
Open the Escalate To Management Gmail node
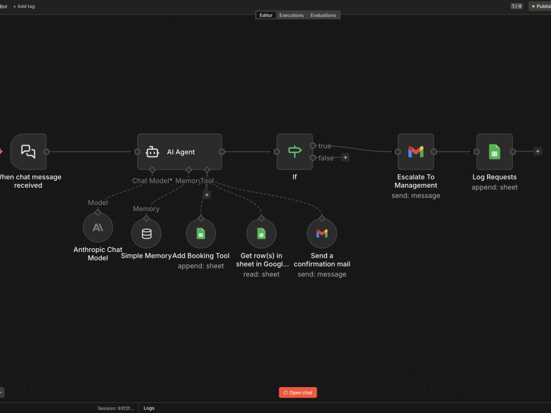coord(415,152)
